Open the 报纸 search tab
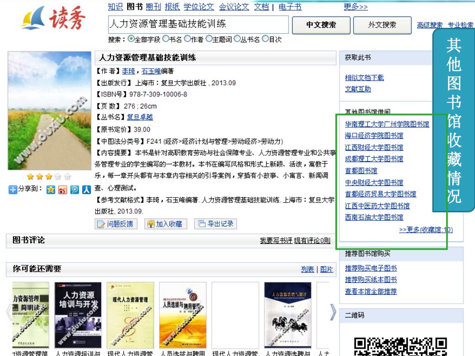 [173, 6]
